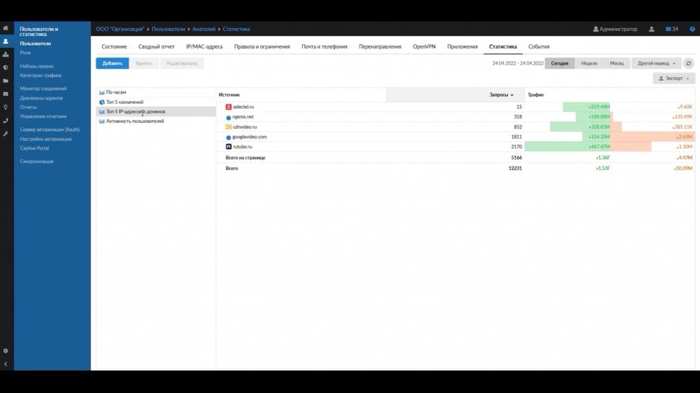Image resolution: width=700 pixels, height=393 pixels.
Task: Select the users icon in sidebar
Action: (5, 41)
